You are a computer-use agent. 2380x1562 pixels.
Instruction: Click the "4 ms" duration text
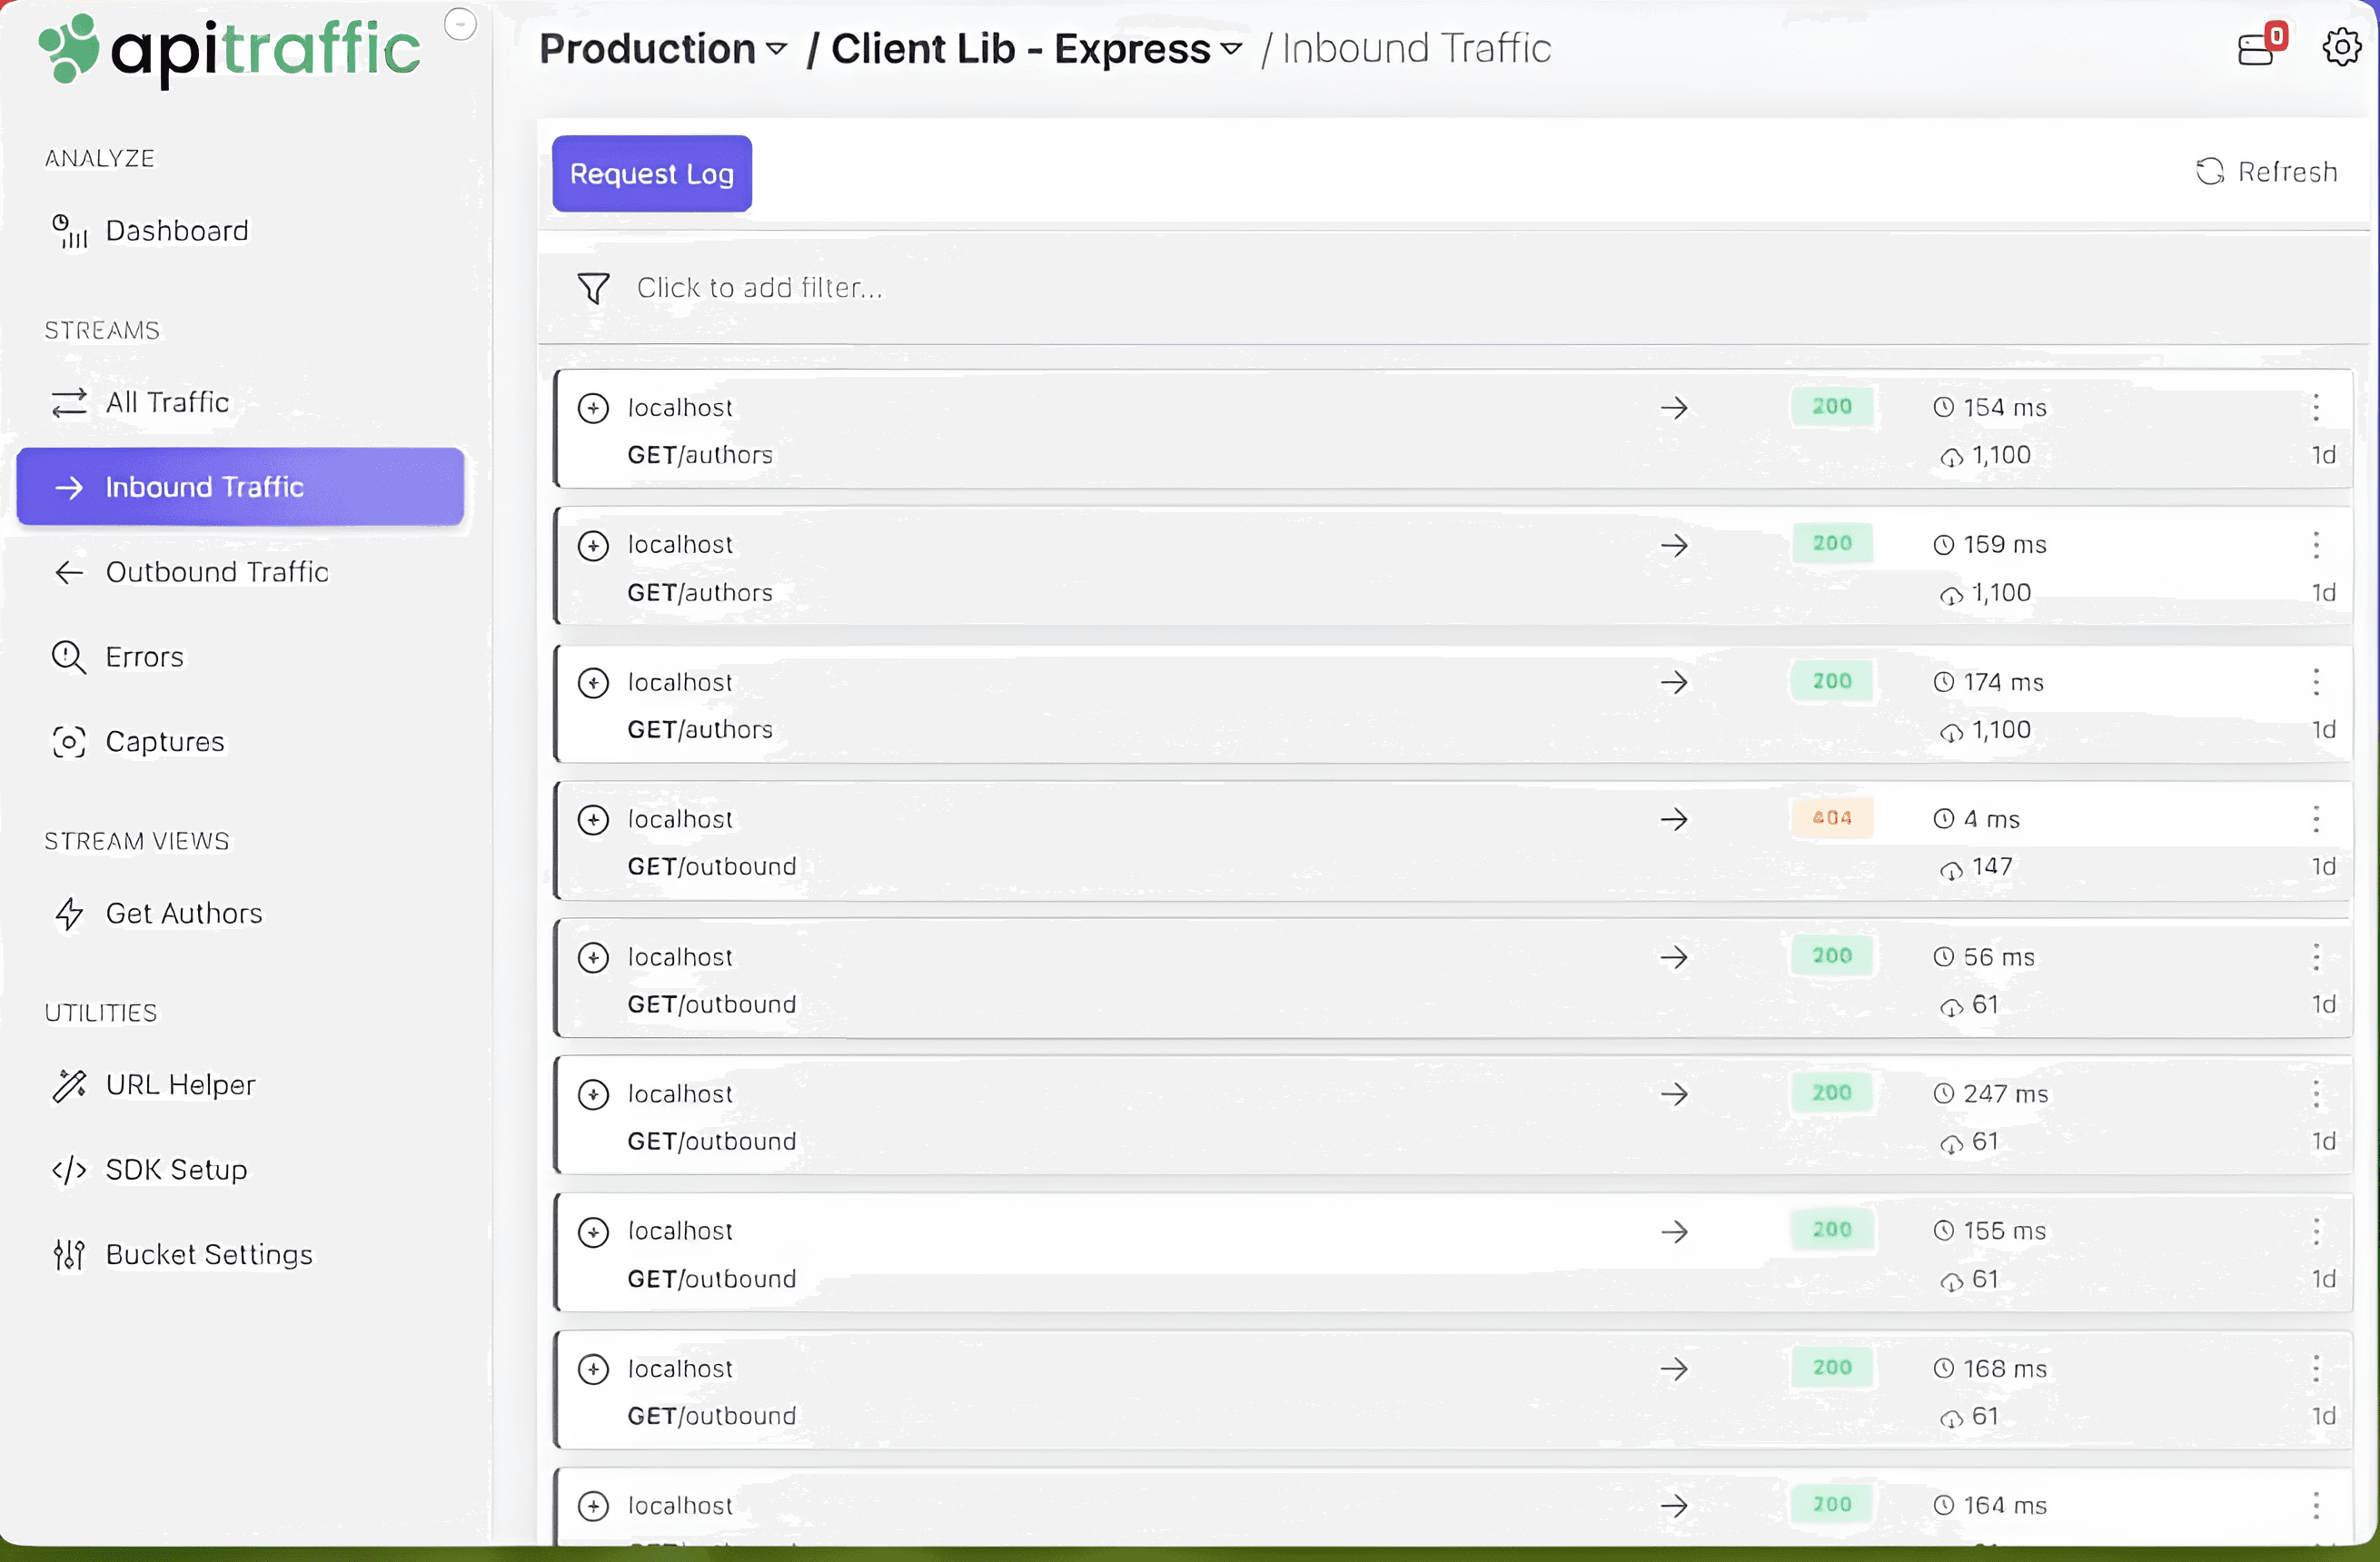point(1991,820)
